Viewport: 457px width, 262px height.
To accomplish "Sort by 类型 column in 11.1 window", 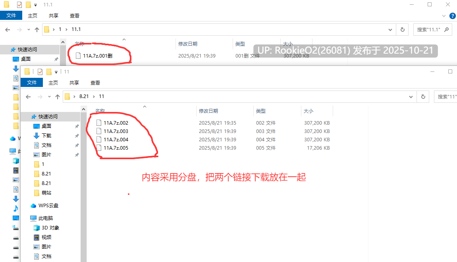I will [x=240, y=44].
